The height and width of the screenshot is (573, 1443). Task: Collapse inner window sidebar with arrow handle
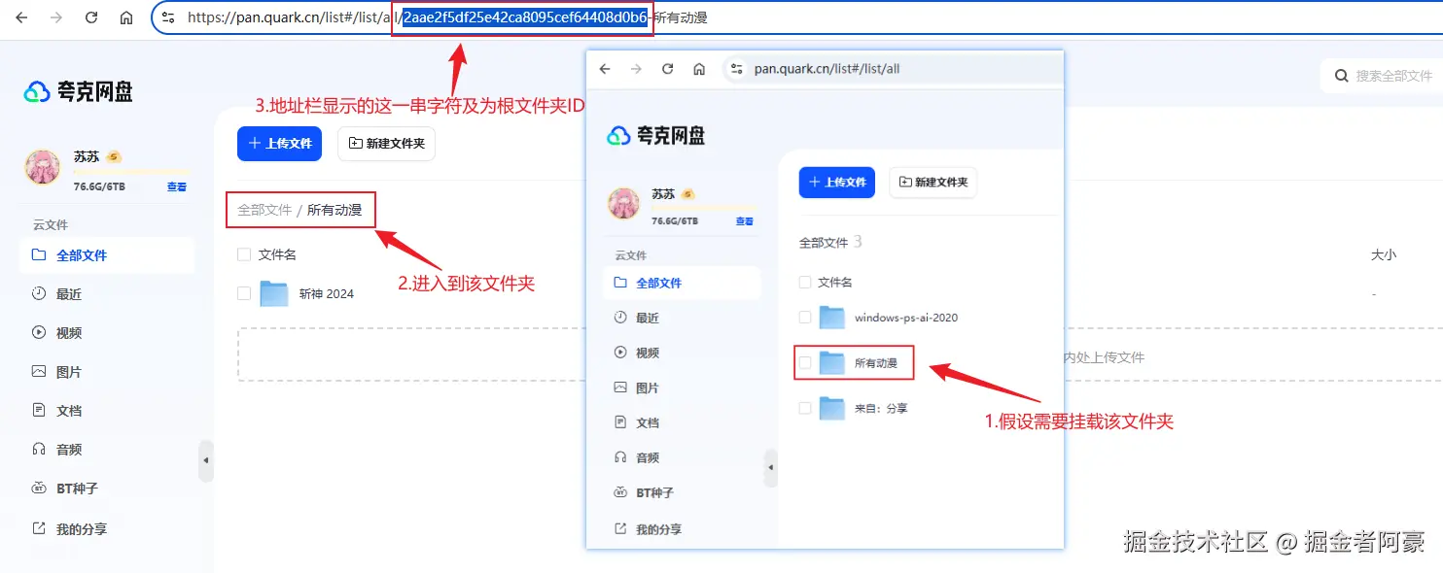coord(771,468)
